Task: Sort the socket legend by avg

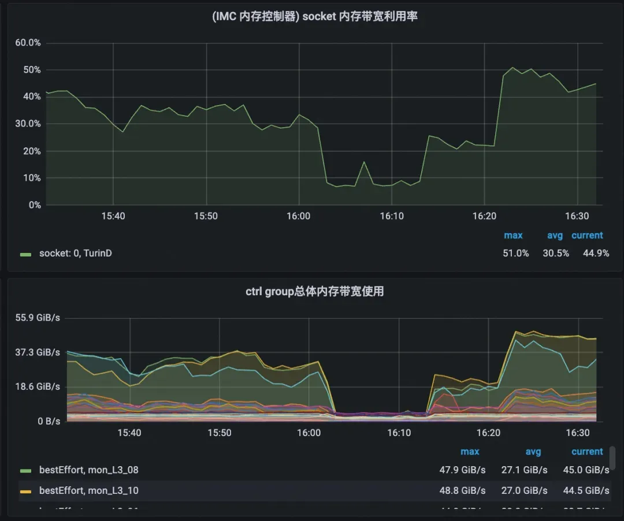Action: point(555,235)
